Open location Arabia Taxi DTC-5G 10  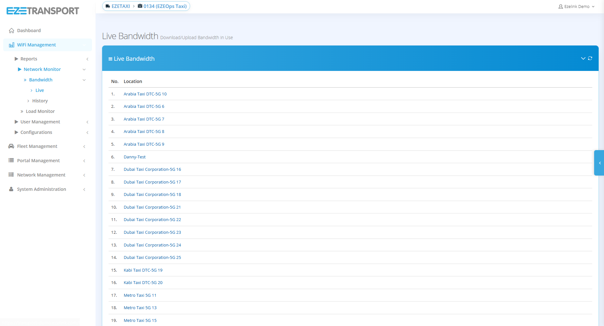click(x=145, y=94)
